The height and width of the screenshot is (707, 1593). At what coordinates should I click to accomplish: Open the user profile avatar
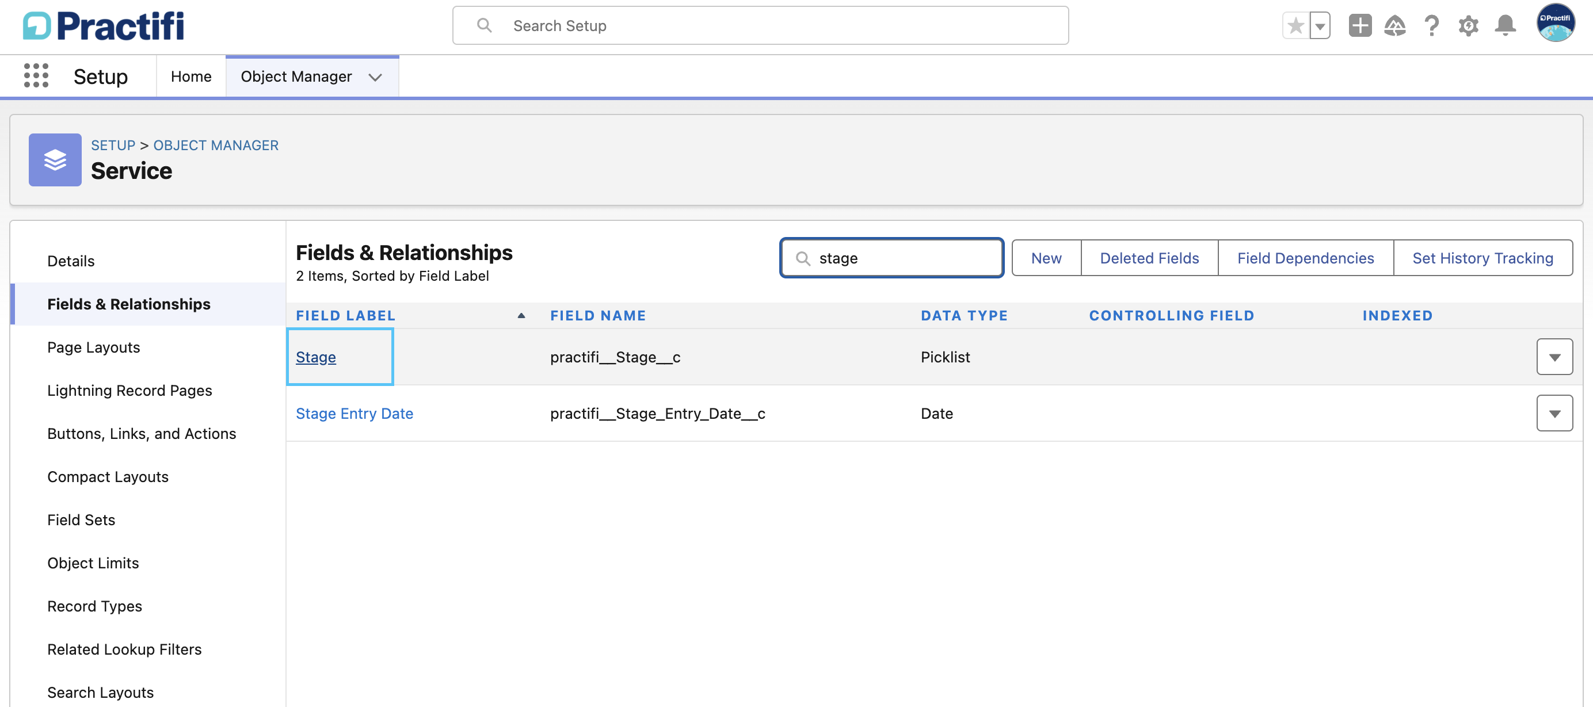pos(1555,23)
